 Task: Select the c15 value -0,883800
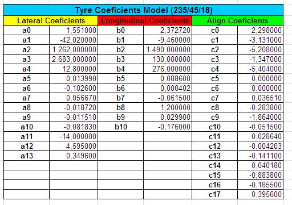260,175
